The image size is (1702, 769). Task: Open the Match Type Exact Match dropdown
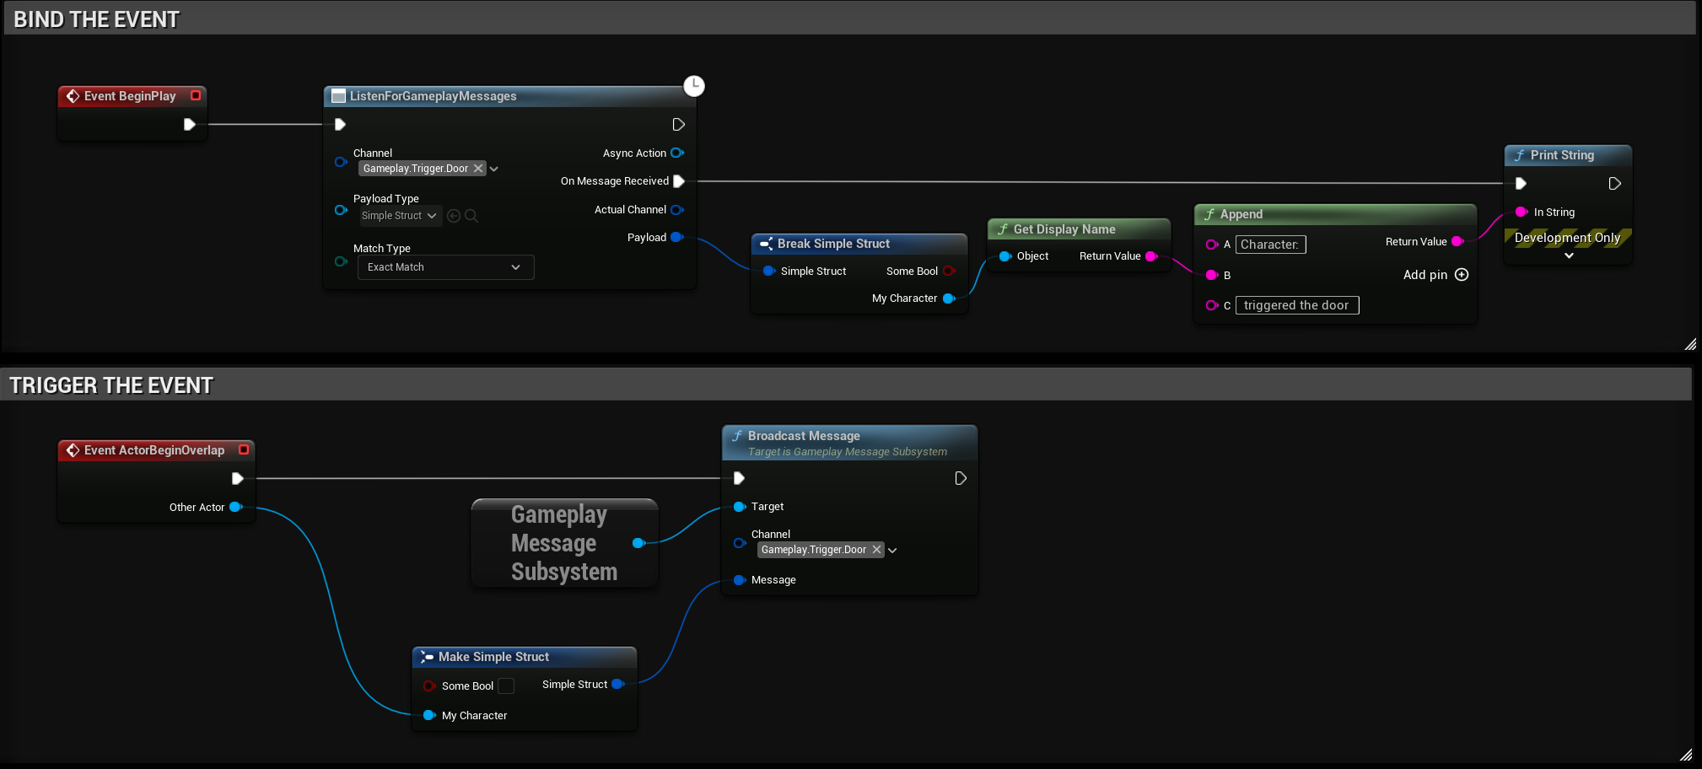click(x=445, y=267)
